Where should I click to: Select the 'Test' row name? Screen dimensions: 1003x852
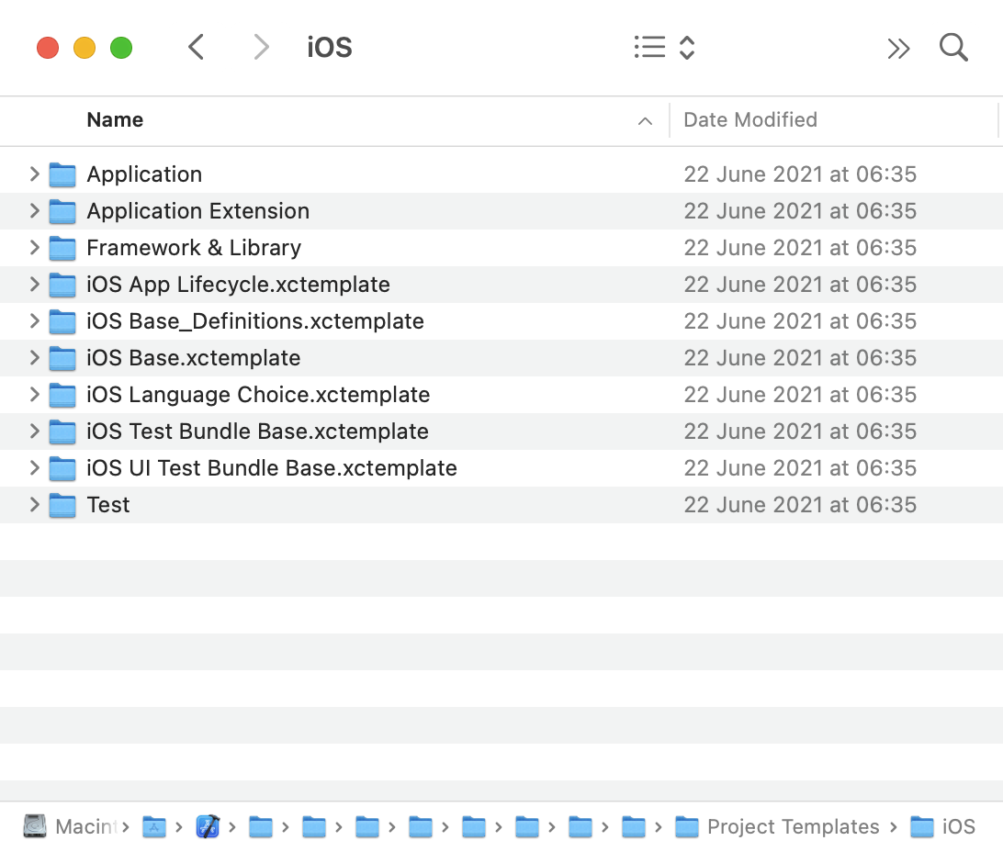(108, 505)
